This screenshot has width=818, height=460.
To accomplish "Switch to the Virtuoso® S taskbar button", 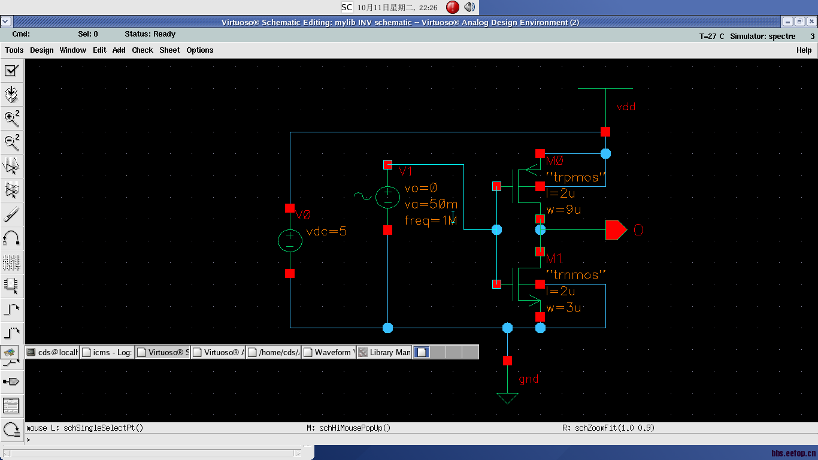I will pos(162,352).
